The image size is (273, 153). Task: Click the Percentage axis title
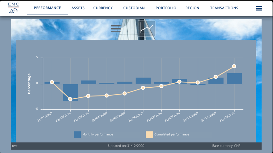29,84
